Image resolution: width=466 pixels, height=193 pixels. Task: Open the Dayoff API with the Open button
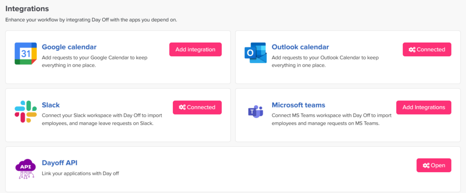click(x=434, y=165)
